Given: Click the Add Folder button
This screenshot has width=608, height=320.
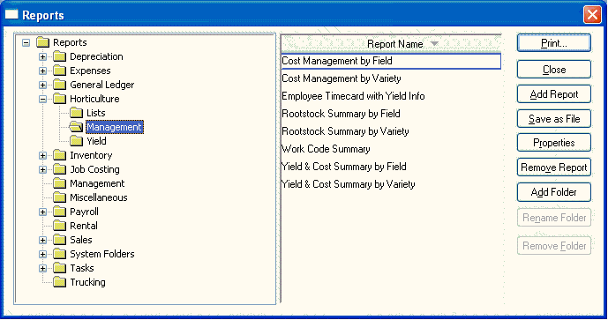Looking at the screenshot, I should coord(553,192).
